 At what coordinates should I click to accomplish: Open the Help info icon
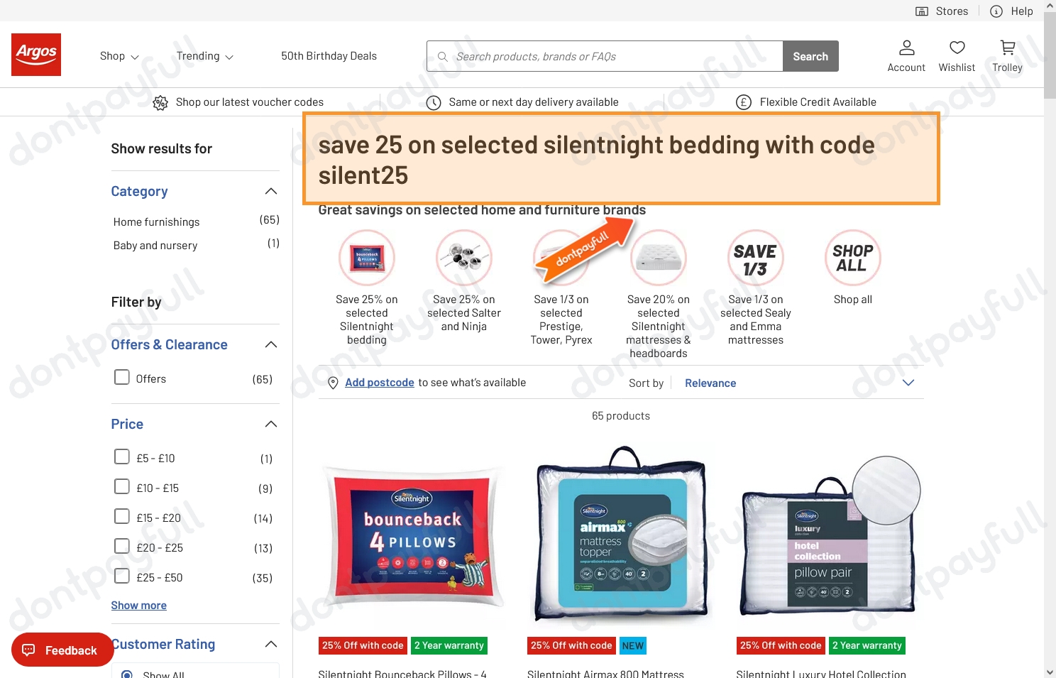click(996, 11)
